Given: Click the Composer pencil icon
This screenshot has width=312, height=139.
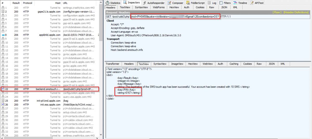Looking at the screenshot, I should pyautogui.click(x=170, y=3).
